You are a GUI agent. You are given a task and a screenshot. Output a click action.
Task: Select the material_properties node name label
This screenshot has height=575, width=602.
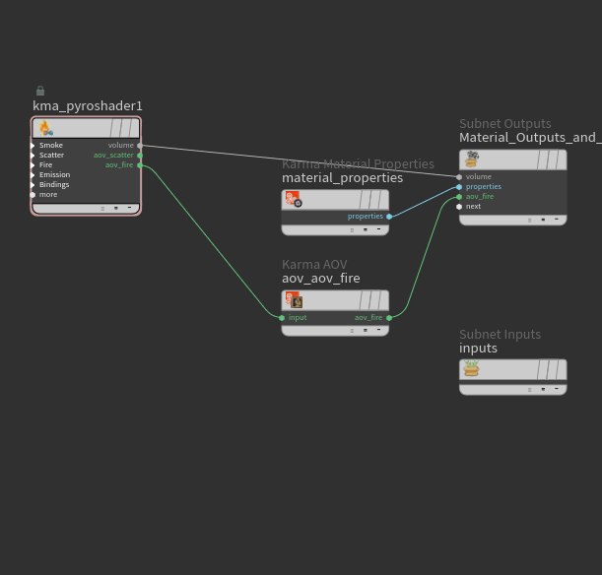343,178
